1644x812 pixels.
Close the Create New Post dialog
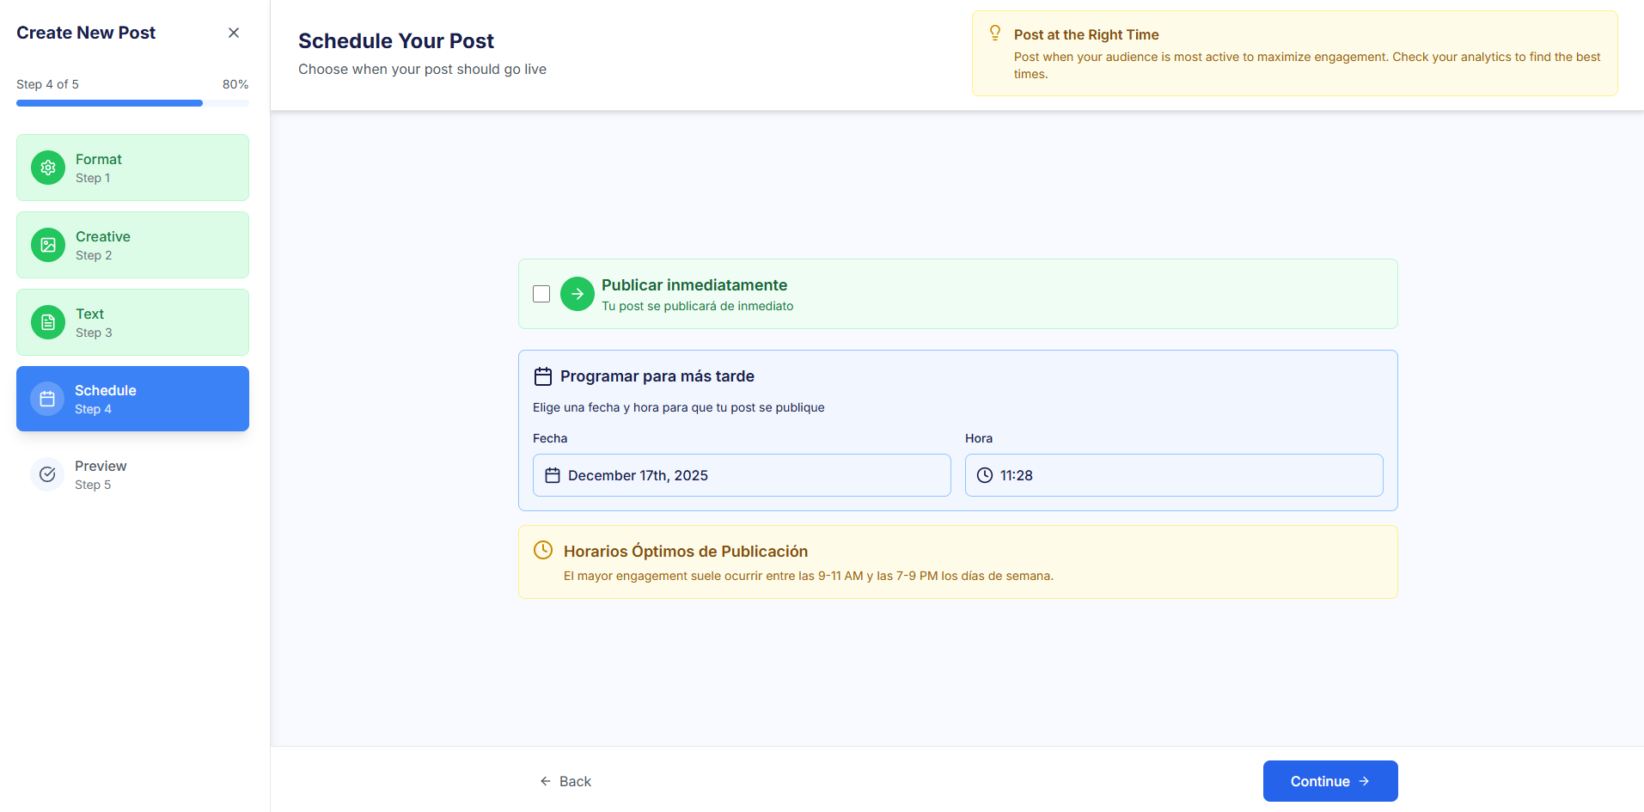pos(234,33)
